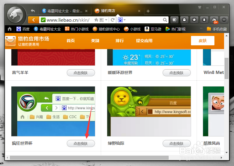This screenshot has height=166, width=234.
Task: Click Baidu paw search engine icon
Action: (120, 20)
